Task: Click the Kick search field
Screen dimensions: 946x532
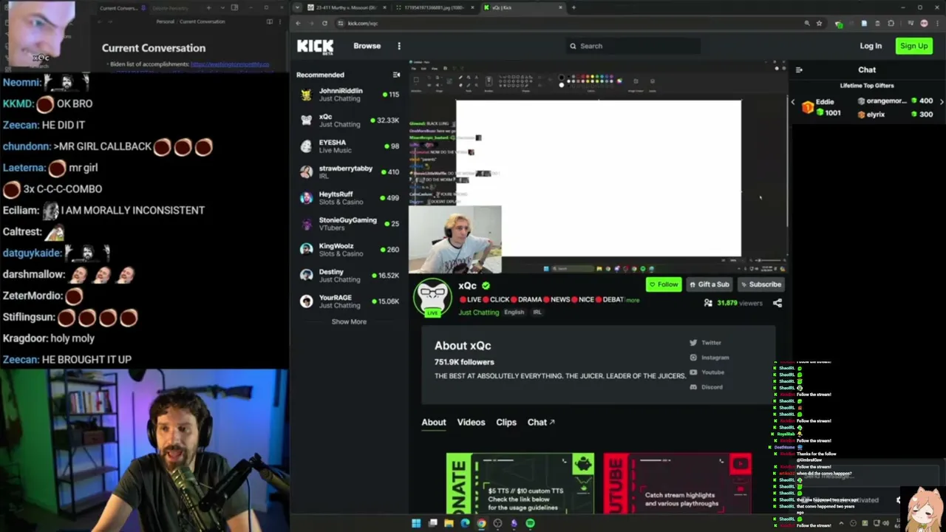Action: (633, 46)
